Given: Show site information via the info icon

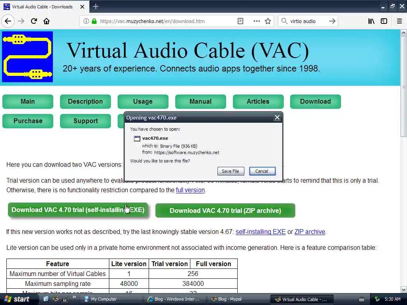Looking at the screenshot, I should (86, 21).
